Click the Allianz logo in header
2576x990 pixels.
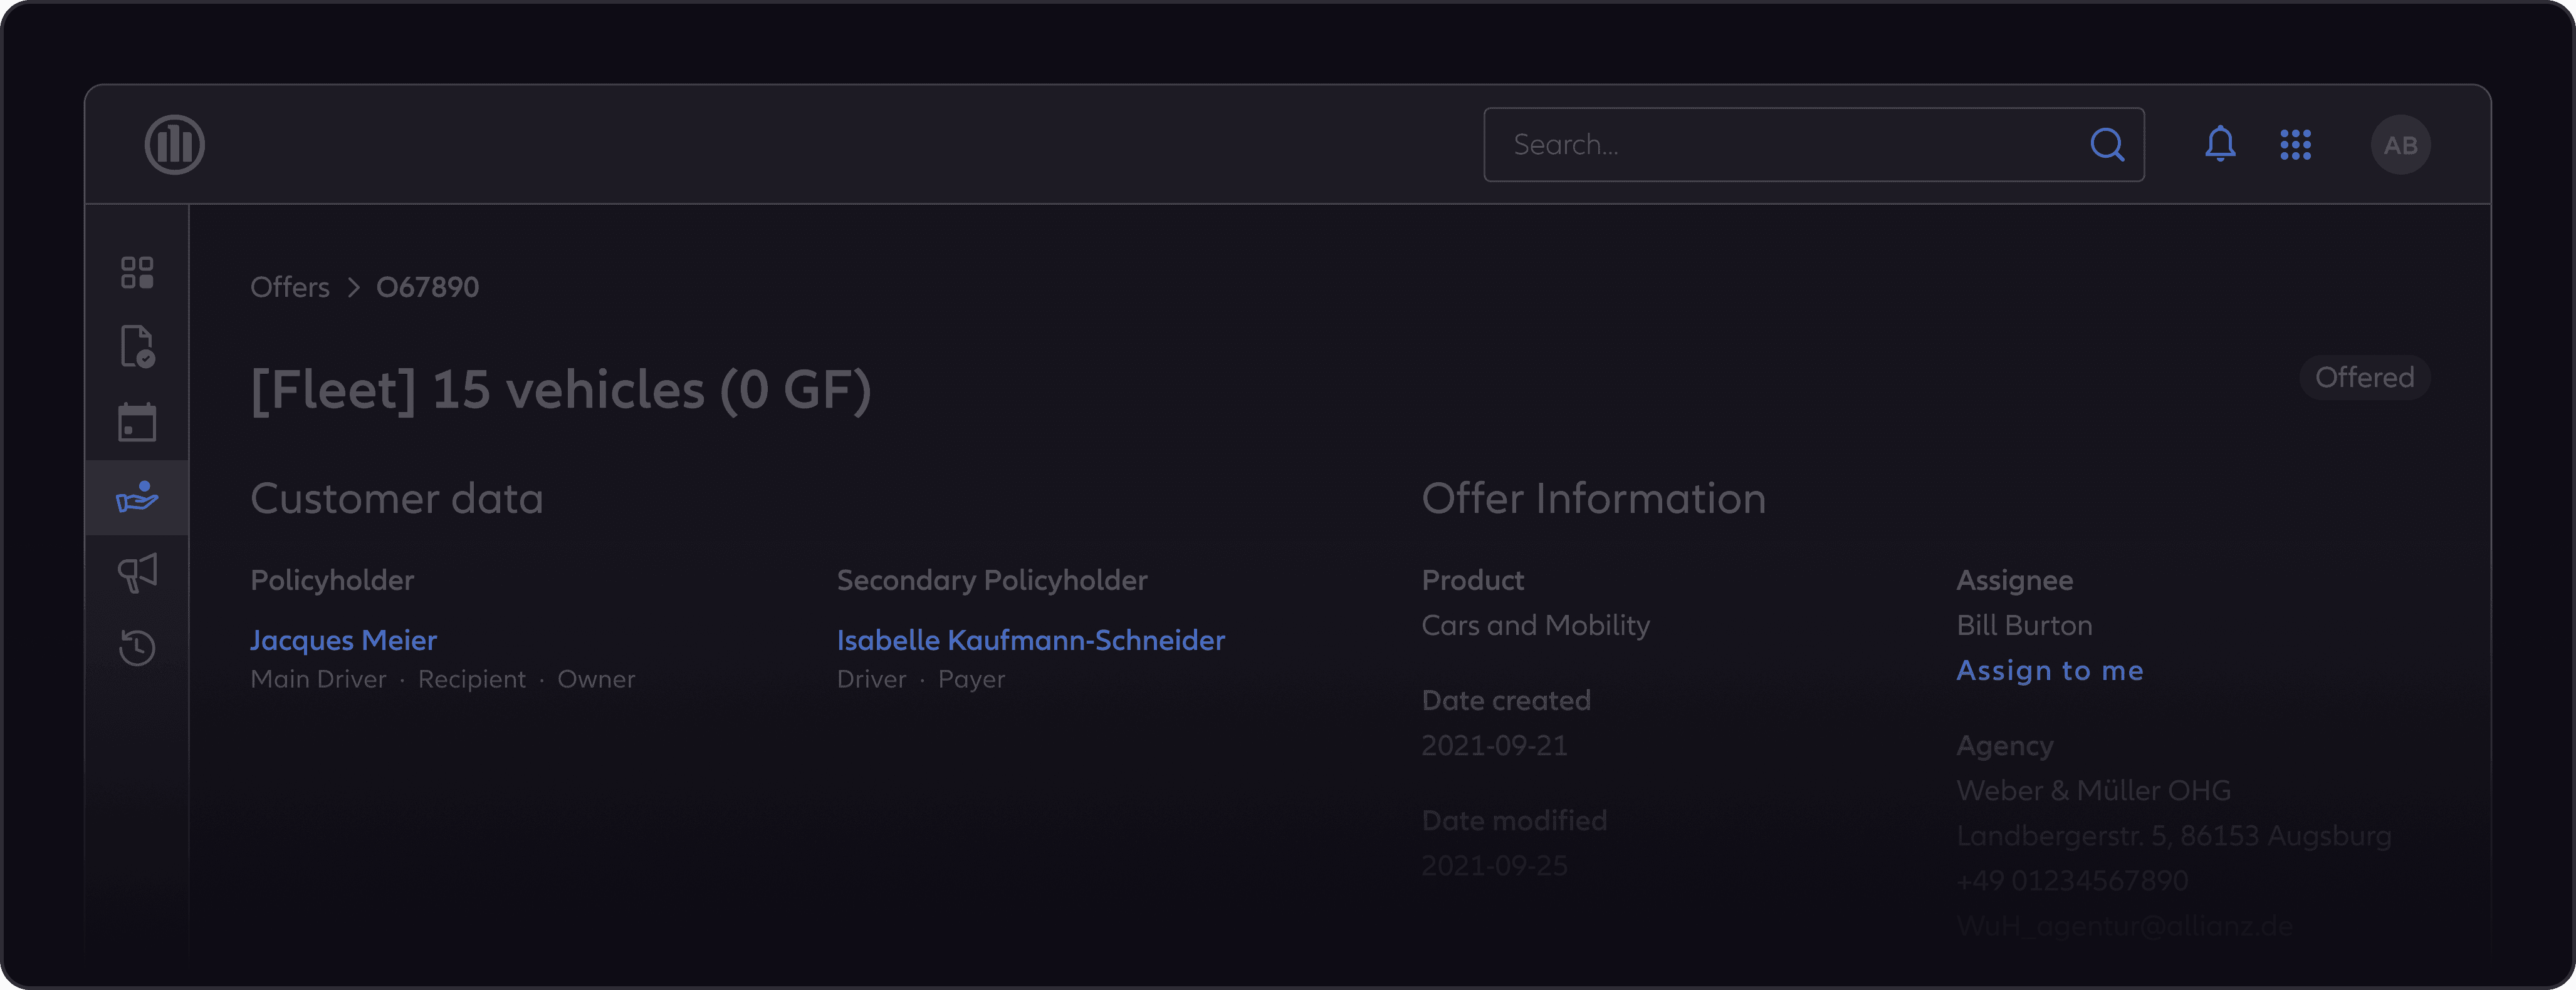(174, 145)
